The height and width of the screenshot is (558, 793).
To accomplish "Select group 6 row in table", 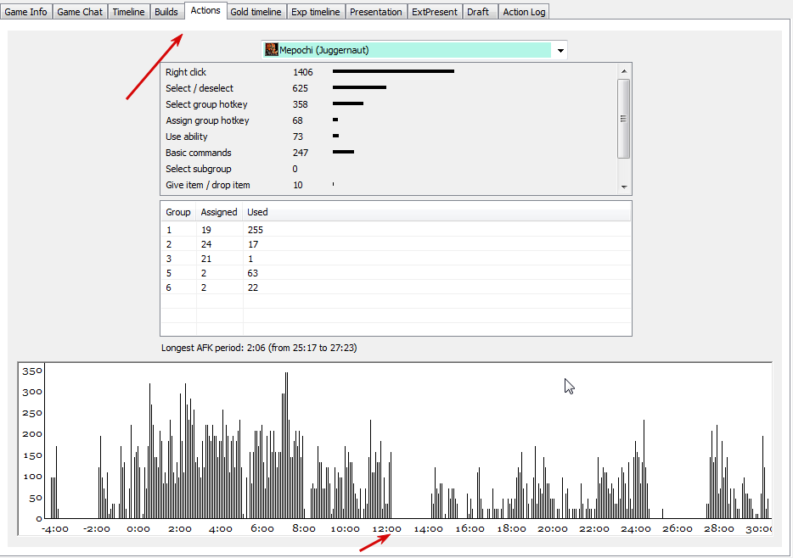I will click(396, 287).
